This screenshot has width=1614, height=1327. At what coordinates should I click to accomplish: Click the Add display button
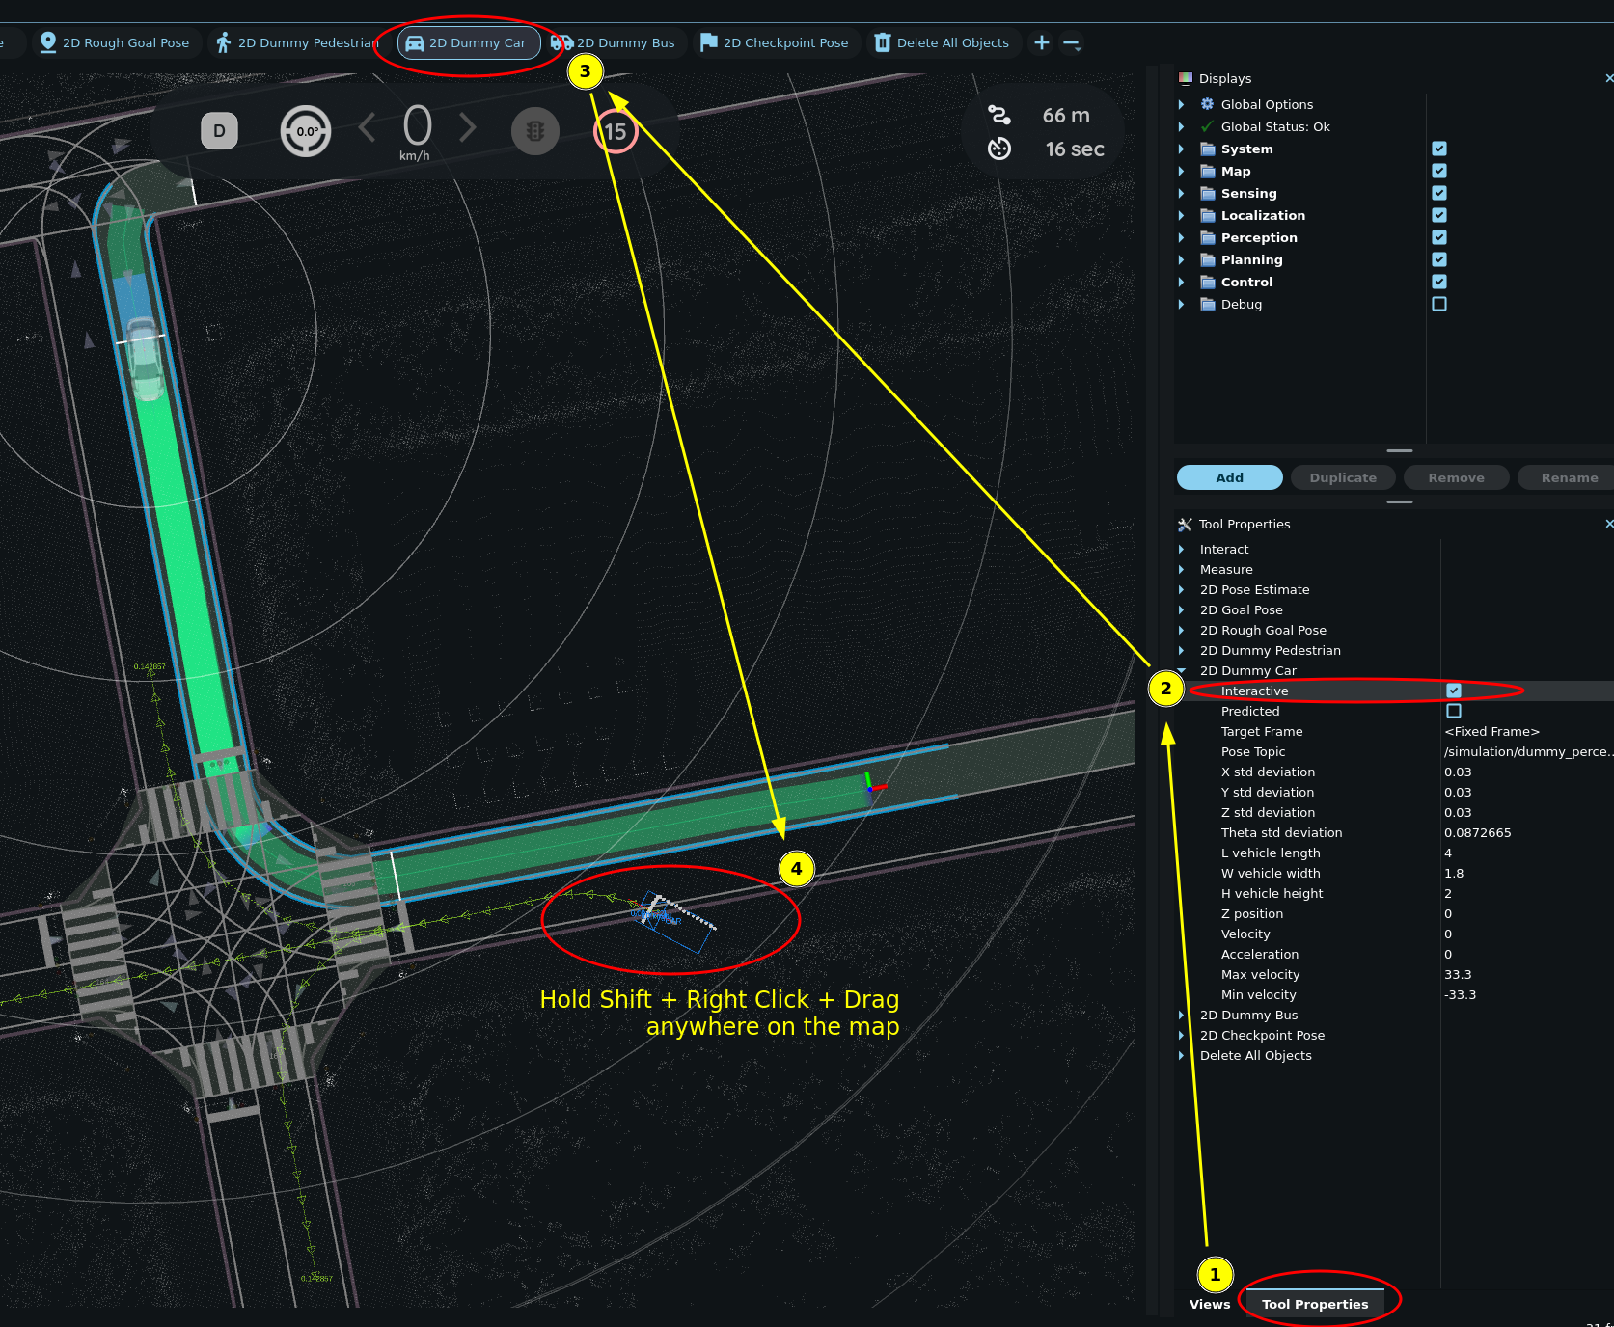[x=1229, y=477]
